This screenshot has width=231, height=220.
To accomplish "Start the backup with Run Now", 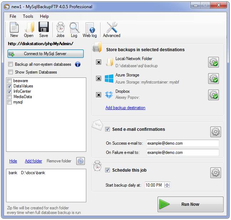I will coord(190,204).
